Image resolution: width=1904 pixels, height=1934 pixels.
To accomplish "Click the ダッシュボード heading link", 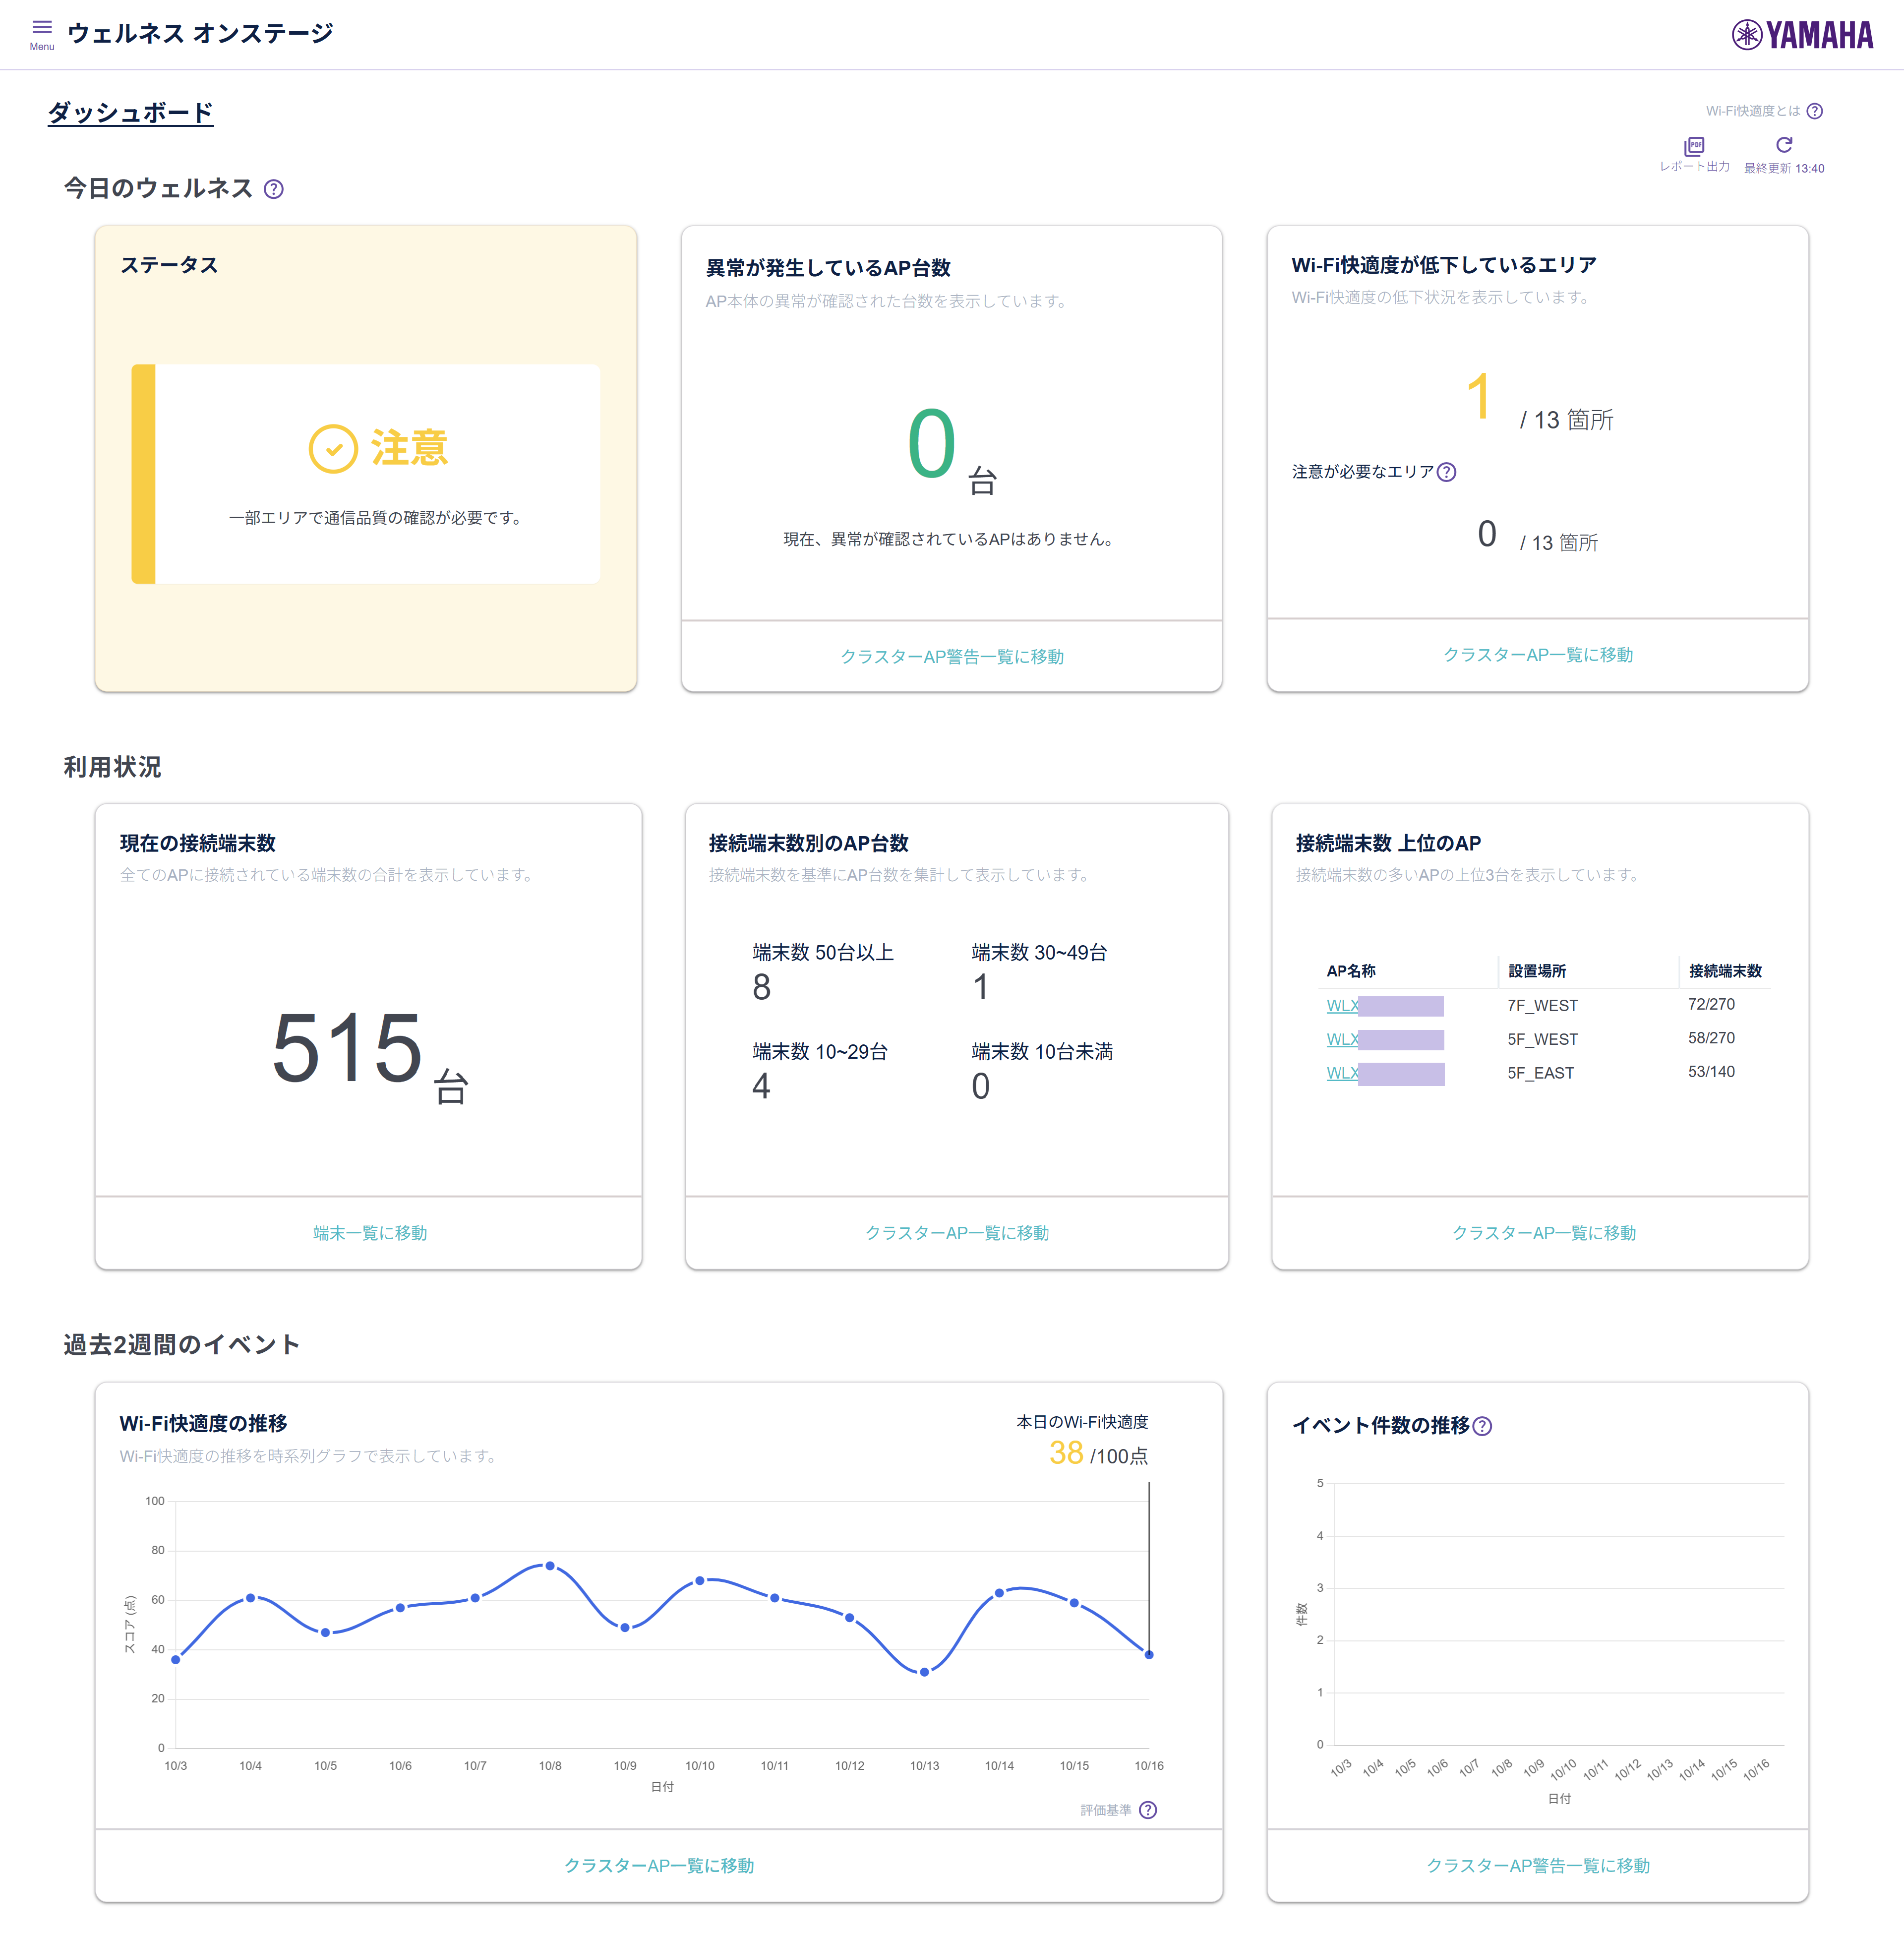I will click(x=131, y=113).
